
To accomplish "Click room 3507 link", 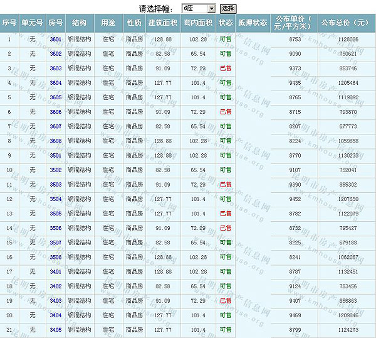I will [x=56, y=243].
